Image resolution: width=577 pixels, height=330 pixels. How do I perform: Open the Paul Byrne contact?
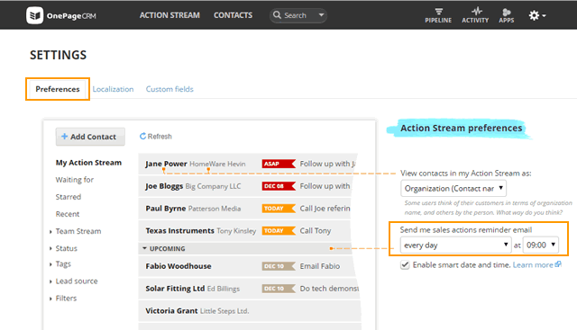(x=166, y=209)
